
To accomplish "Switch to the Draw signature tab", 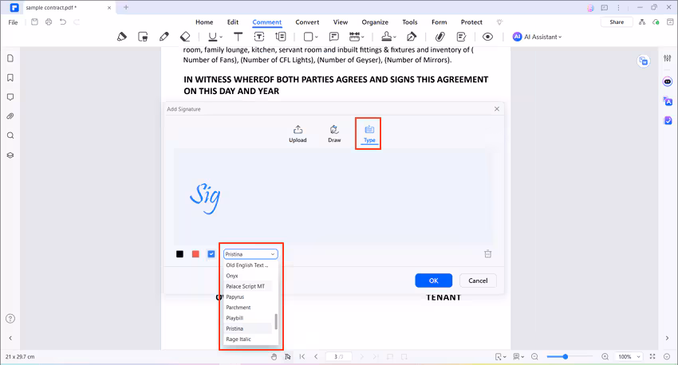I will pos(334,133).
